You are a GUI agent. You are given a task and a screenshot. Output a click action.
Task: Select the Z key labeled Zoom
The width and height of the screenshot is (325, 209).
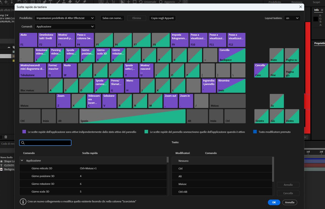click(x=63, y=101)
